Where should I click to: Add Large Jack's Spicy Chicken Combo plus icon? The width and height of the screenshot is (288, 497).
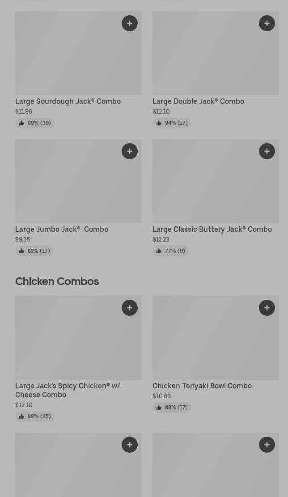130,308
